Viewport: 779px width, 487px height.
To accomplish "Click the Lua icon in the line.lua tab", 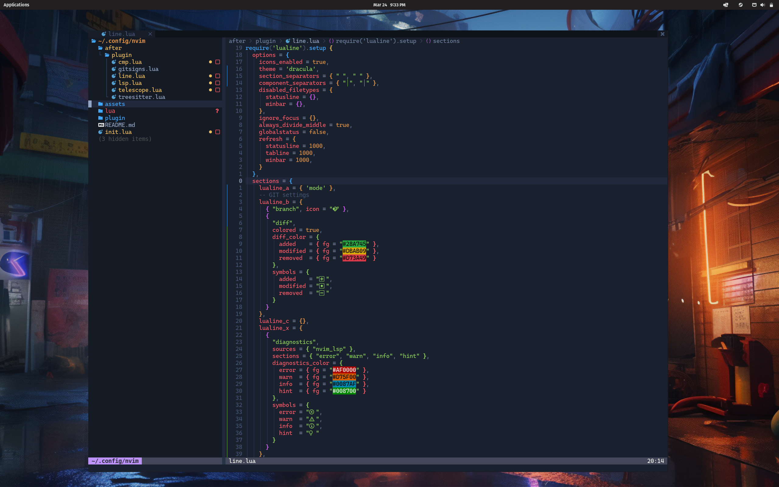I will (x=104, y=34).
